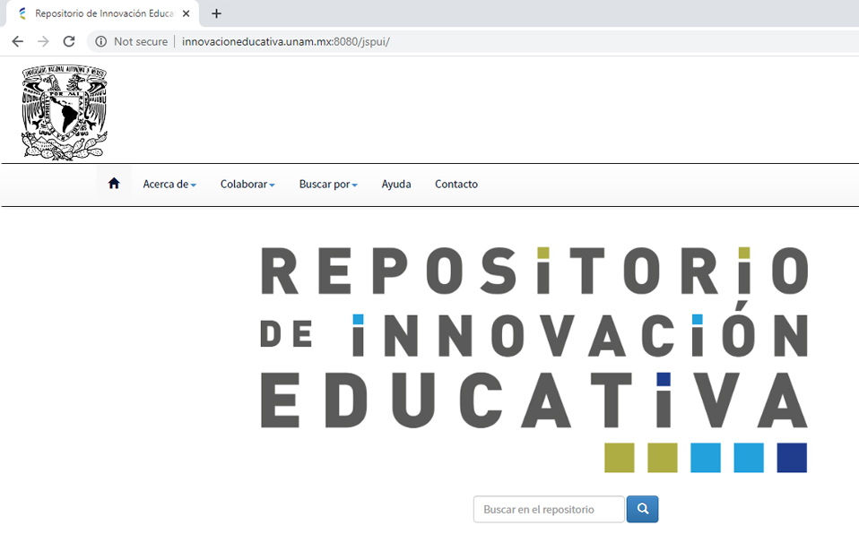The height and width of the screenshot is (534, 859).
Task: Open the Ayuda menu item
Action: point(396,185)
